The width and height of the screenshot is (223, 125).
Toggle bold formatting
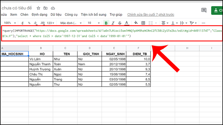tap(106, 23)
